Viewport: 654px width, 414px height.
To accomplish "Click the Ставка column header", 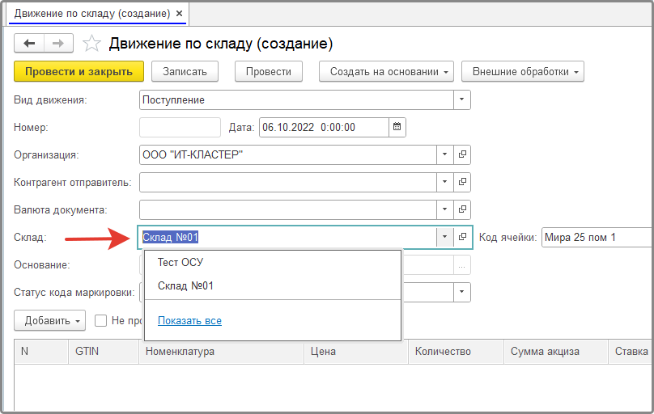I will pyautogui.click(x=631, y=352).
